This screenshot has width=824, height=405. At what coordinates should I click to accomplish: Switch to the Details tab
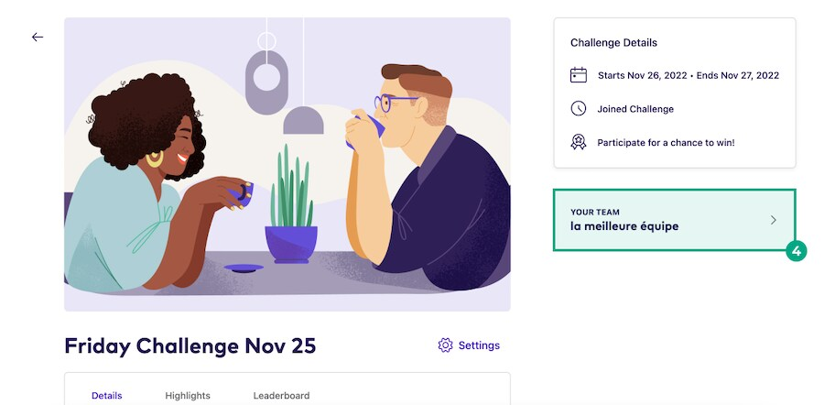(106, 396)
